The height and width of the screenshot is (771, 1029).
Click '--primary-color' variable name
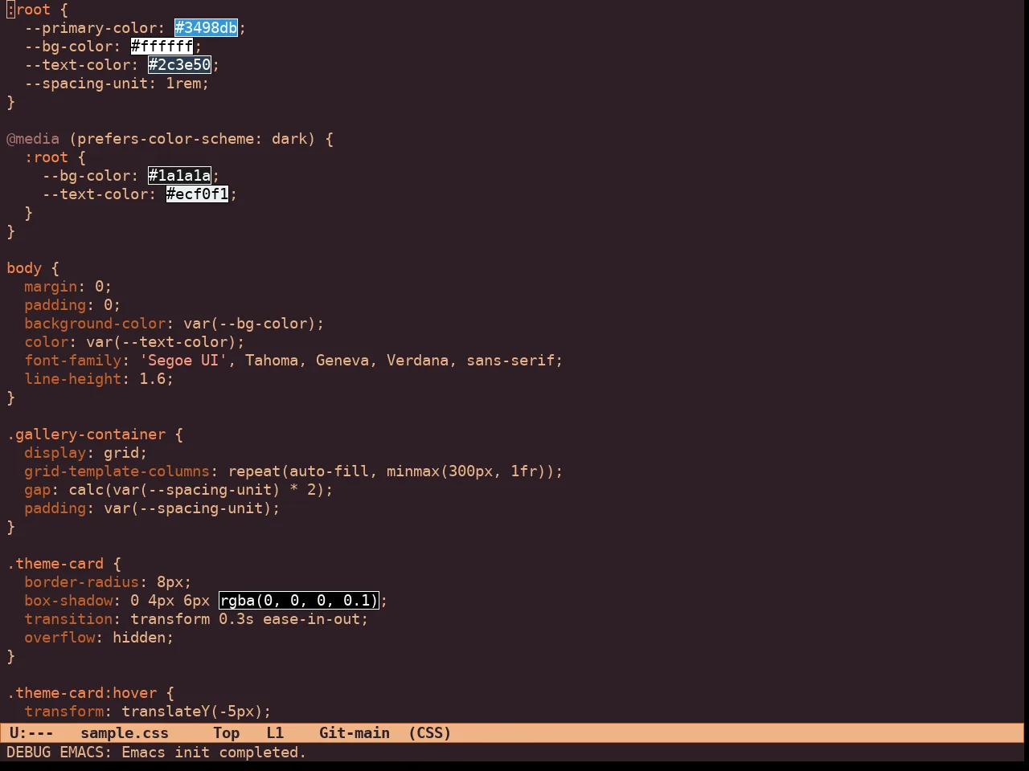tap(91, 27)
